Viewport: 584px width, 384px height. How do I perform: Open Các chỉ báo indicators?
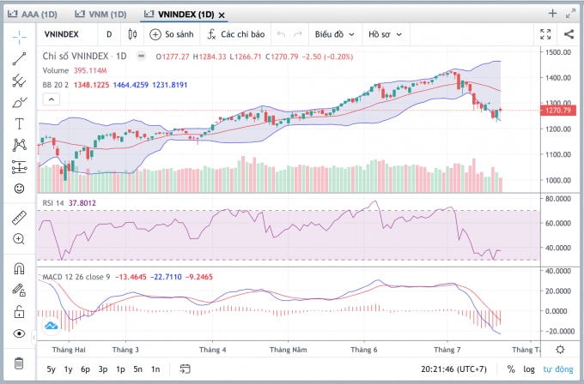tap(236, 34)
